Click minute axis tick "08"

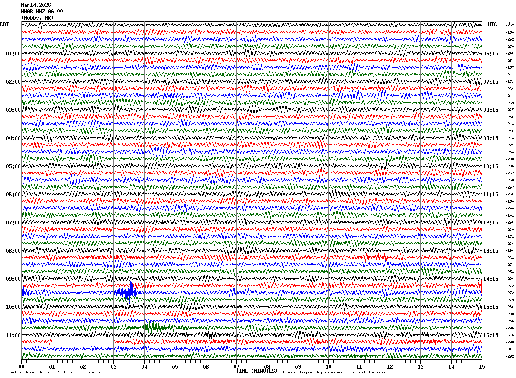click(267, 366)
